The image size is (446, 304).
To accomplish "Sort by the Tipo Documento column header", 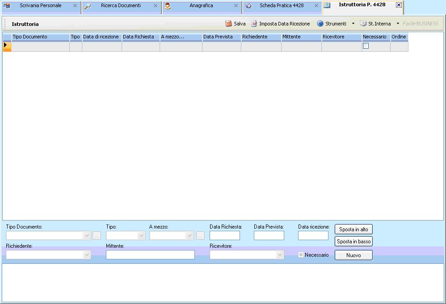I will 40,37.
